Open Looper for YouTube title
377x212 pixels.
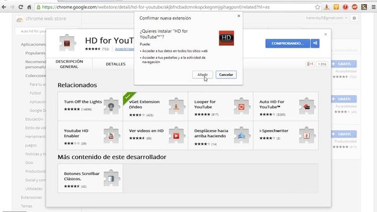pos(205,104)
